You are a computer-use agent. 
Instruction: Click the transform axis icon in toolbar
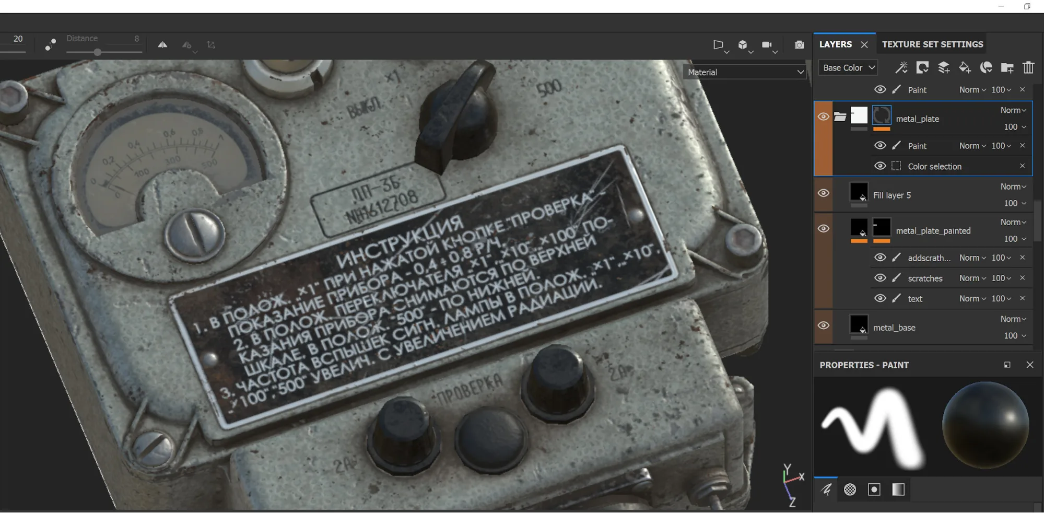tap(211, 45)
